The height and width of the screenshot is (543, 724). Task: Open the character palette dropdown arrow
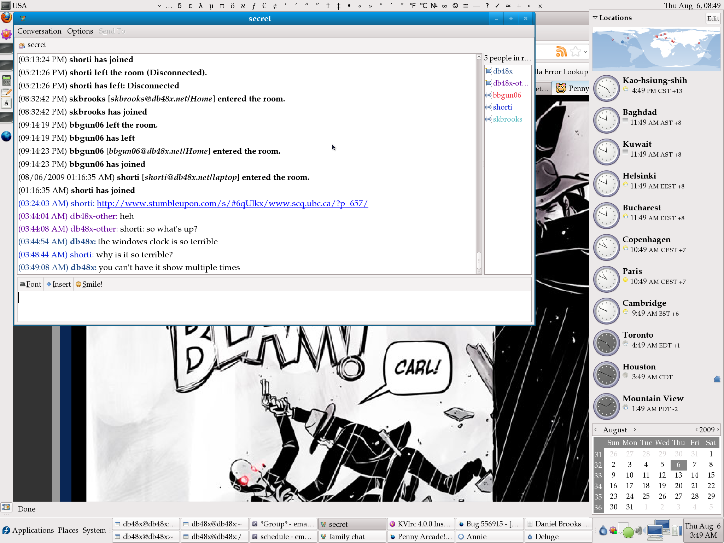[159, 6]
